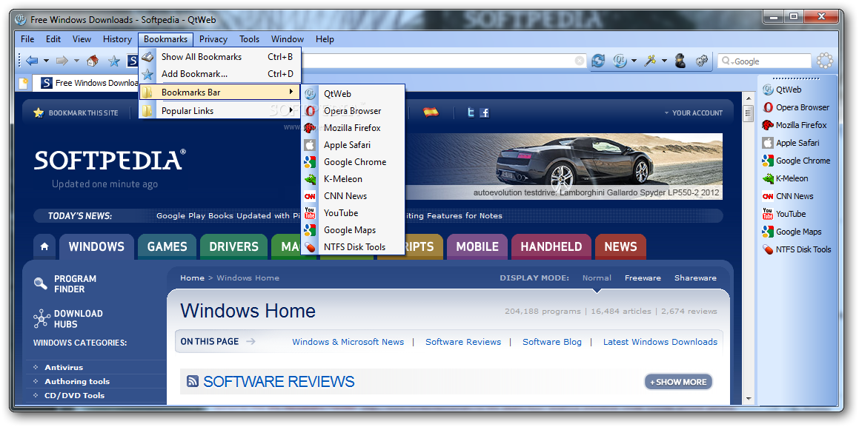Viewport: 859px width, 427px height.
Task: Open the Antivirus category link
Action: (x=64, y=367)
